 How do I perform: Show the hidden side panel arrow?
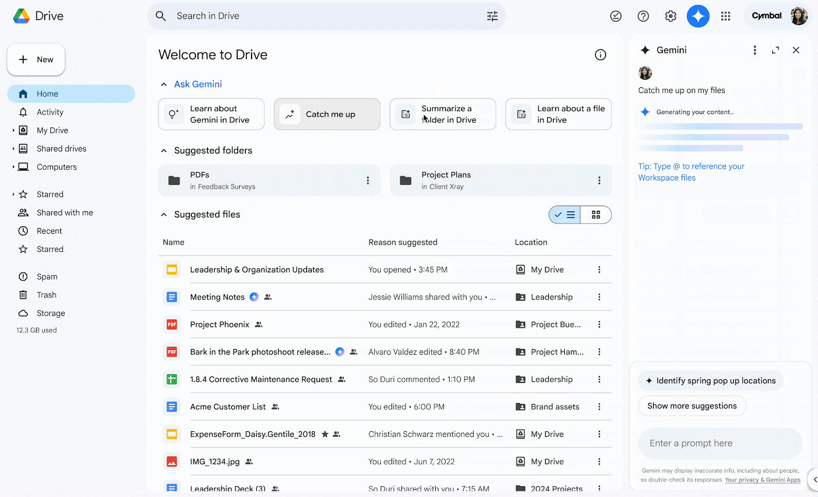[x=814, y=480]
